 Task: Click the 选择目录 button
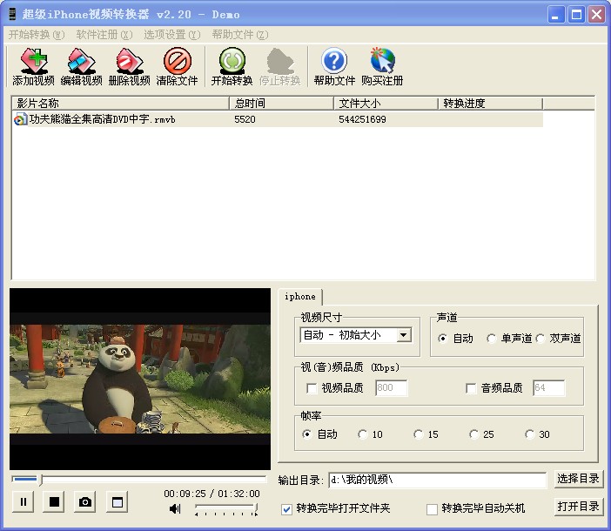click(x=578, y=479)
